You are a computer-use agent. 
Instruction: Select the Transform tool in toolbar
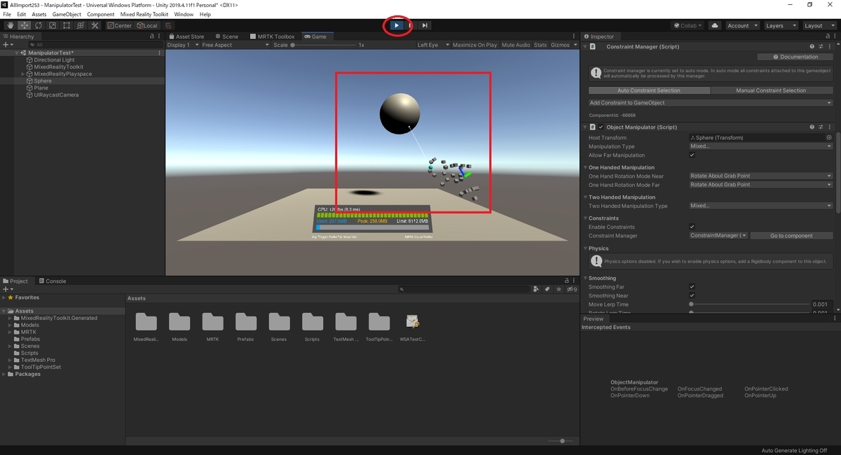coord(80,26)
